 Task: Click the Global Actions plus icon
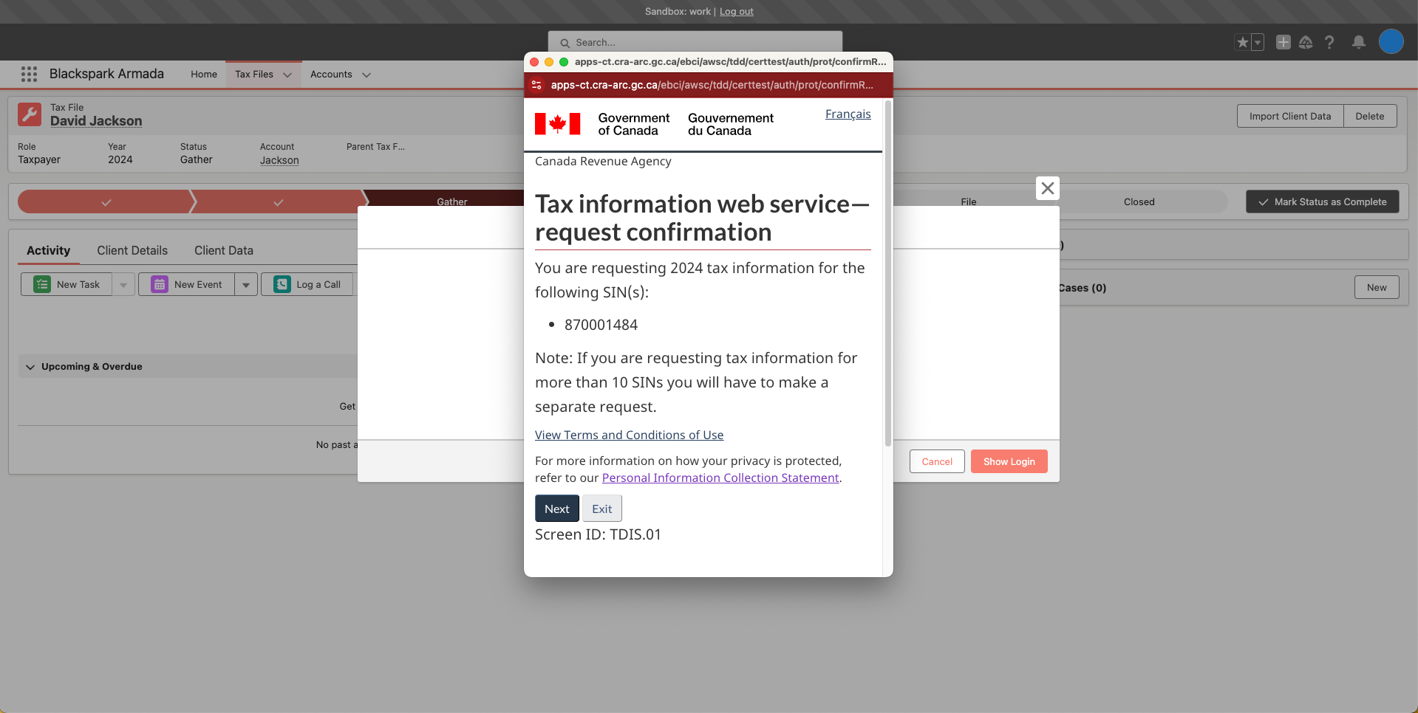[x=1284, y=42]
